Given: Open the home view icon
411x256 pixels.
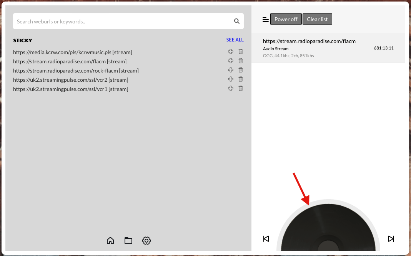Looking at the screenshot, I should pos(110,240).
